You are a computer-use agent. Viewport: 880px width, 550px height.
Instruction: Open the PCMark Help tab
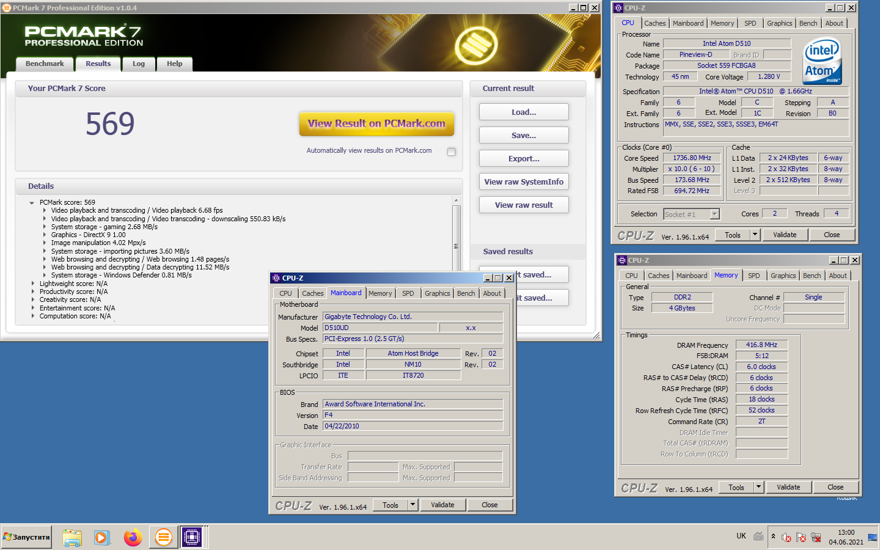tap(175, 64)
